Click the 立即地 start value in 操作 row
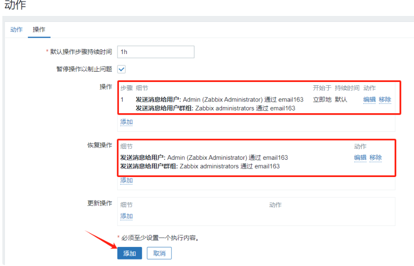This screenshot has width=414, height=266. [322, 100]
